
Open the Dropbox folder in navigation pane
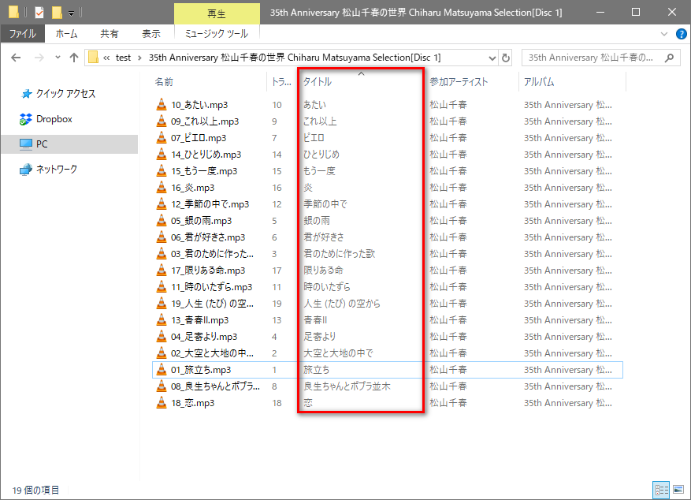54,119
